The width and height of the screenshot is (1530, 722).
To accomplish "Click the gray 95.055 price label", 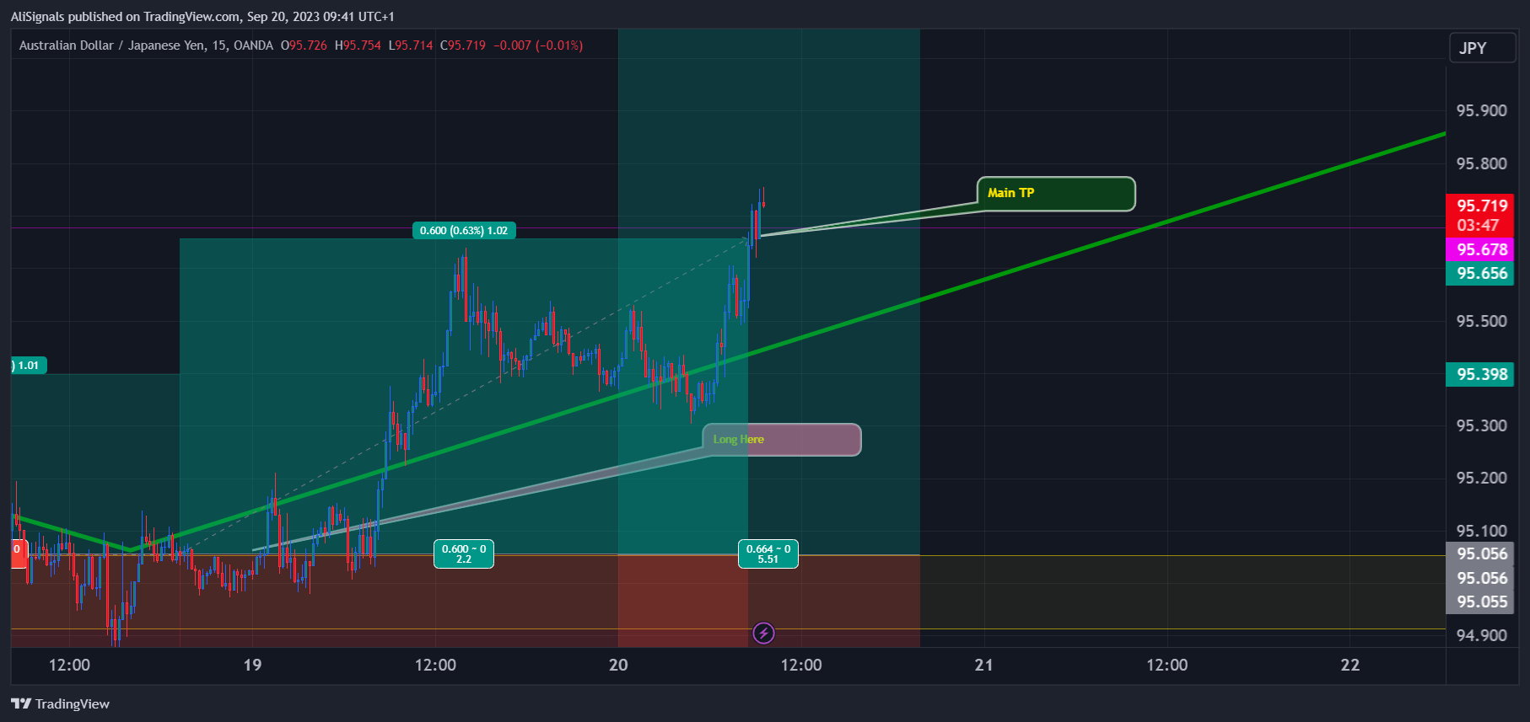I will click(x=1482, y=602).
